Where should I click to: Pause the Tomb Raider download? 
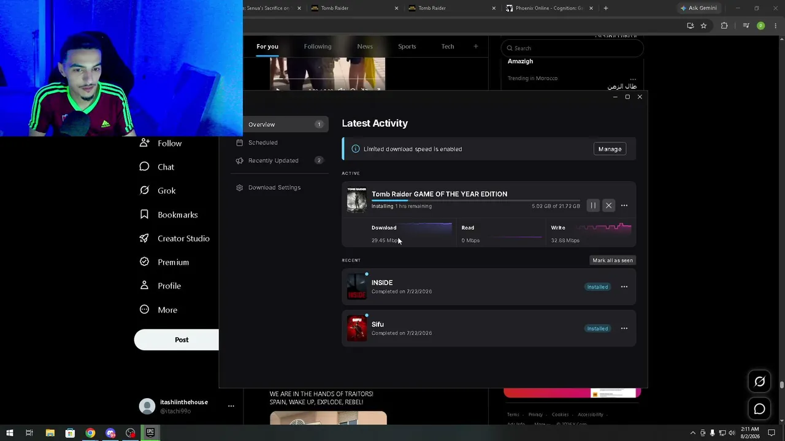pos(593,206)
